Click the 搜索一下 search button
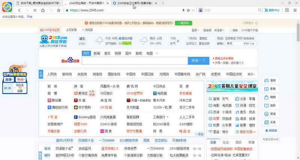 [198, 60]
